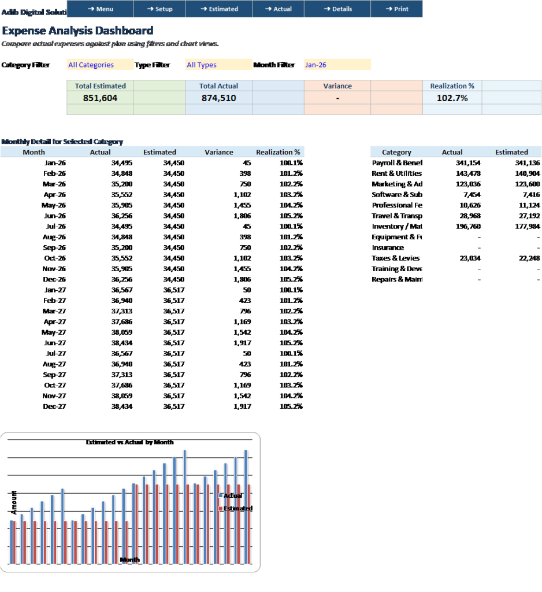Open the Details navigation button
The width and height of the screenshot is (542, 592).
point(337,9)
